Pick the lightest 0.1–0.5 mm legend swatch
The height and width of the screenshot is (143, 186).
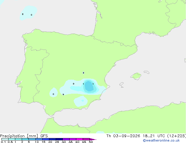click(5, 139)
